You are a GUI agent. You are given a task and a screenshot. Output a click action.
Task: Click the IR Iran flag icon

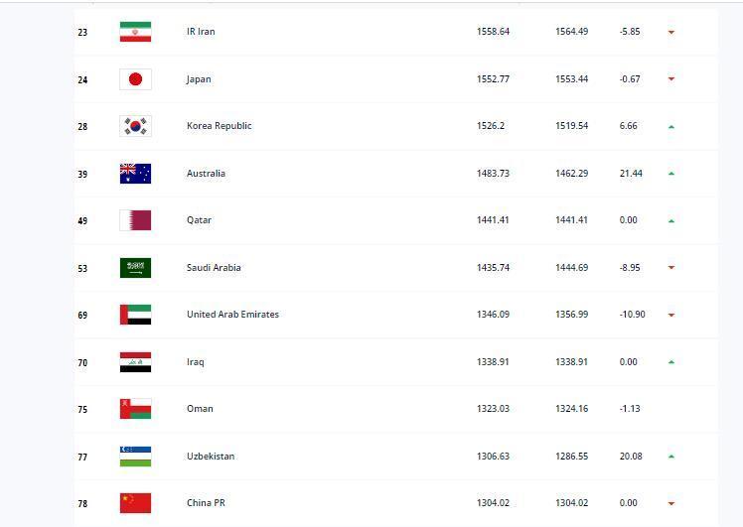click(x=135, y=32)
